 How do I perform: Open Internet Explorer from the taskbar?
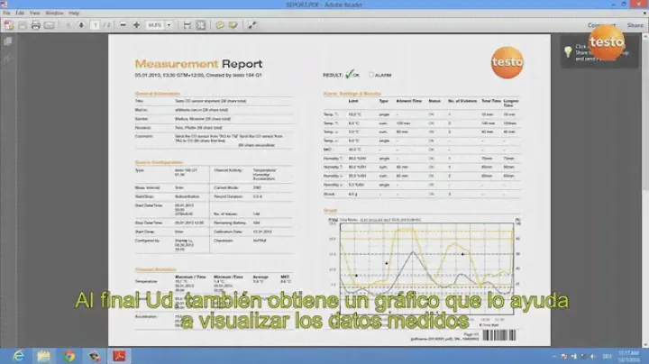[x=19, y=354]
